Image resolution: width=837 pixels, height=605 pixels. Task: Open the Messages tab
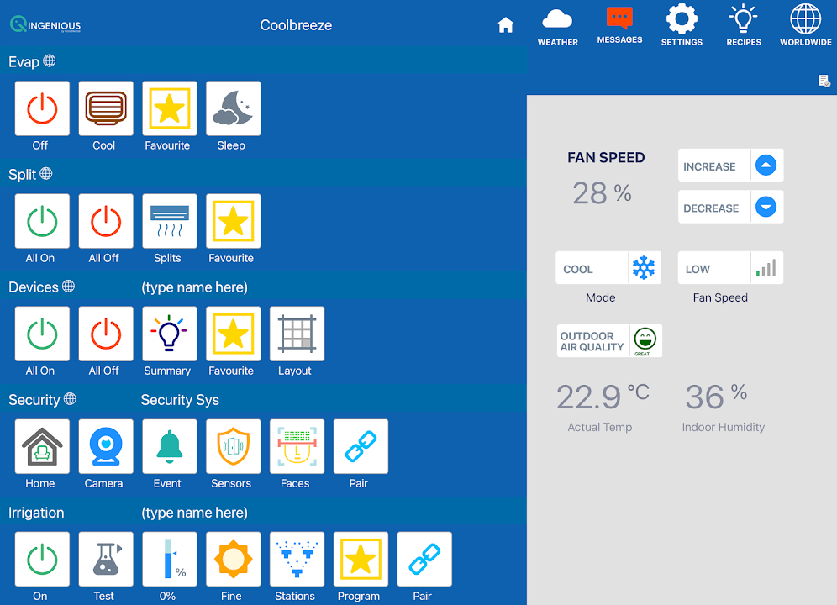click(619, 25)
